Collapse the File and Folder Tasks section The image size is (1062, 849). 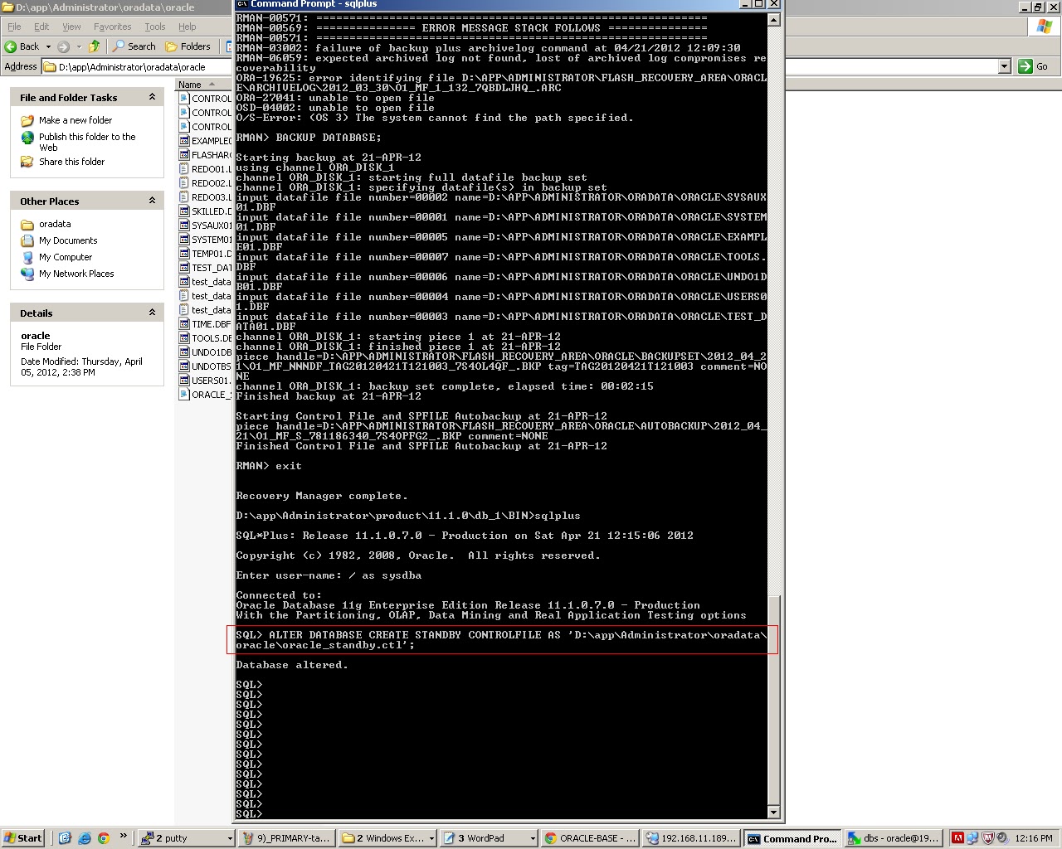(x=151, y=97)
